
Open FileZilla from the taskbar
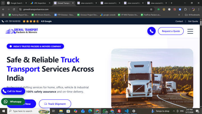click(119, 111)
